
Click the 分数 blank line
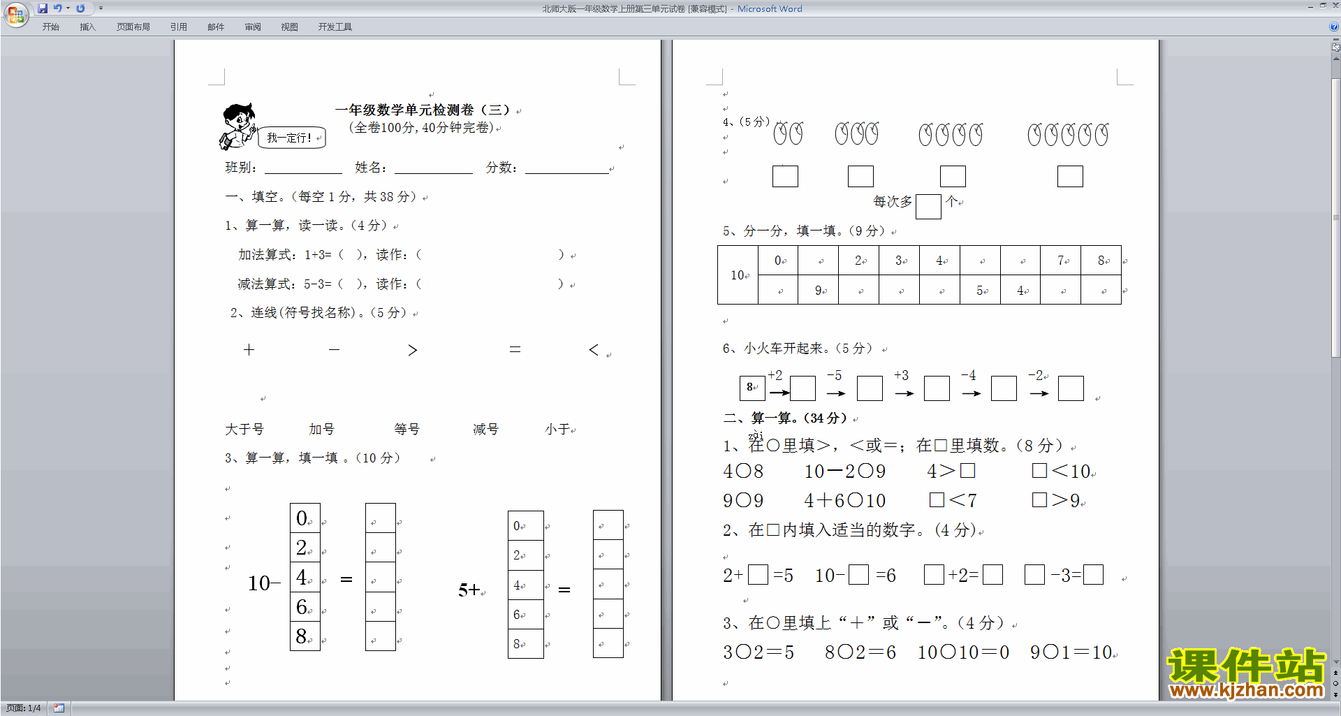(567, 168)
